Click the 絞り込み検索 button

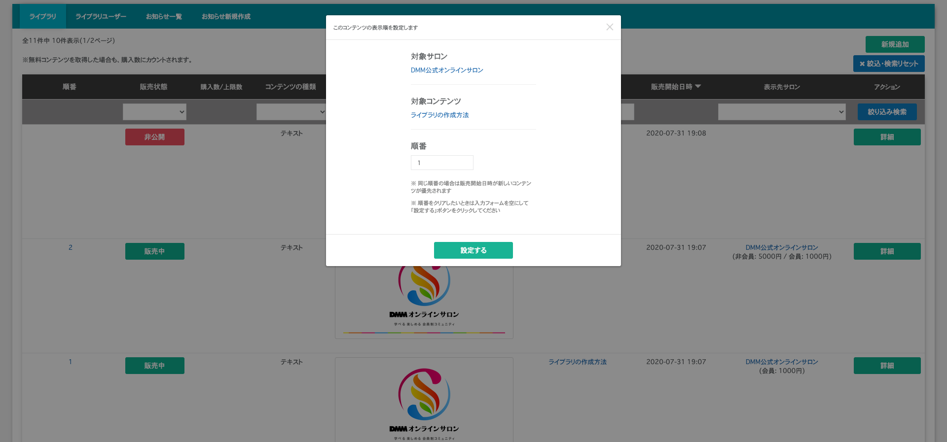[x=887, y=112]
